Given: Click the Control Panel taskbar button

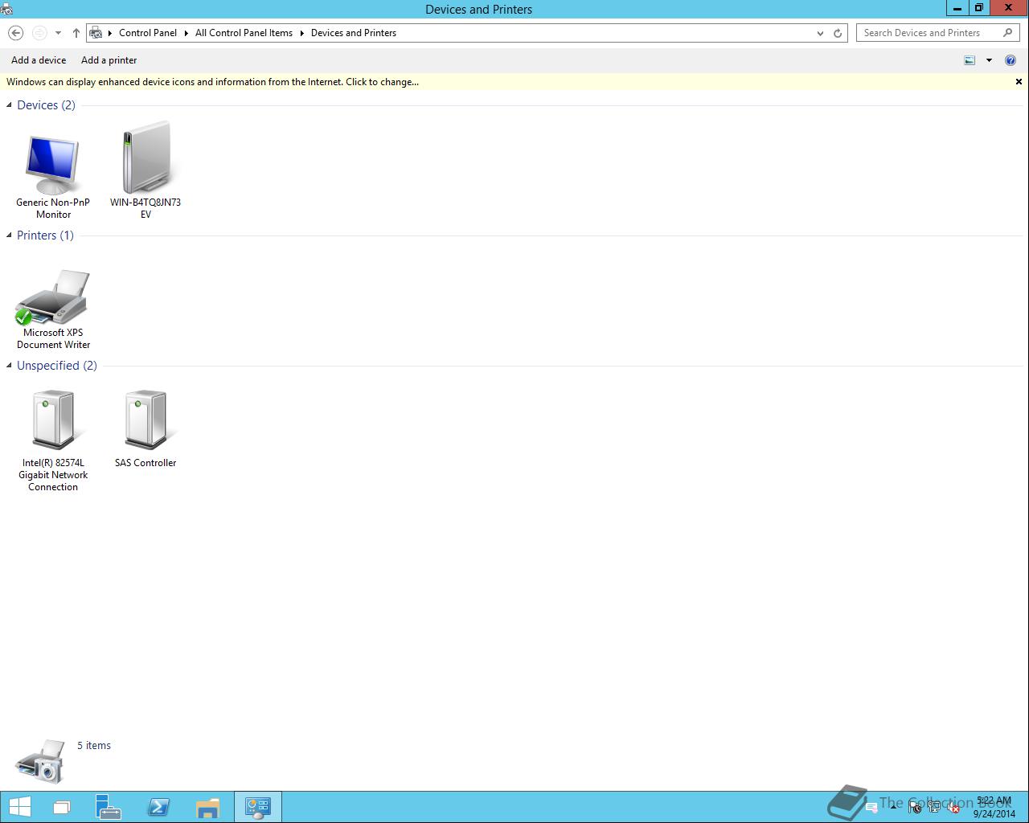Looking at the screenshot, I should click(x=258, y=807).
